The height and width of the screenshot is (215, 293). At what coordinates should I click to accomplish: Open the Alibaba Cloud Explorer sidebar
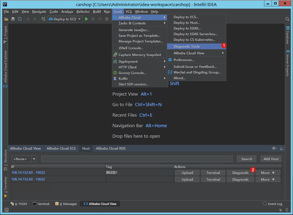pos(5,69)
